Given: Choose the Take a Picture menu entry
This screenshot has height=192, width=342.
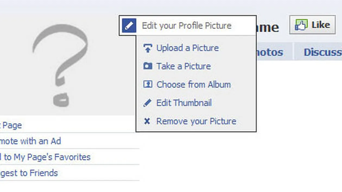Looking at the screenshot, I should (183, 66).
